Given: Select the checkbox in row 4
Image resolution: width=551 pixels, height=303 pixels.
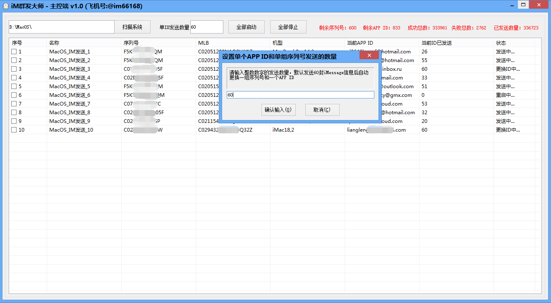Looking at the screenshot, I should tap(14, 78).
